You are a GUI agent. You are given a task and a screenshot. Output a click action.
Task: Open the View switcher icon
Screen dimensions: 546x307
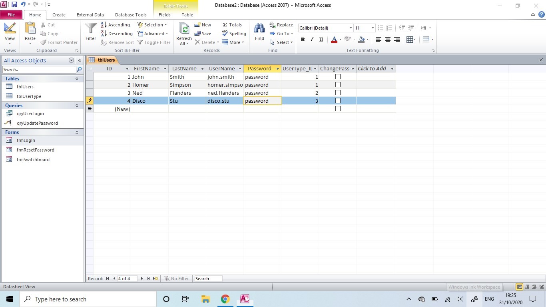(10, 28)
